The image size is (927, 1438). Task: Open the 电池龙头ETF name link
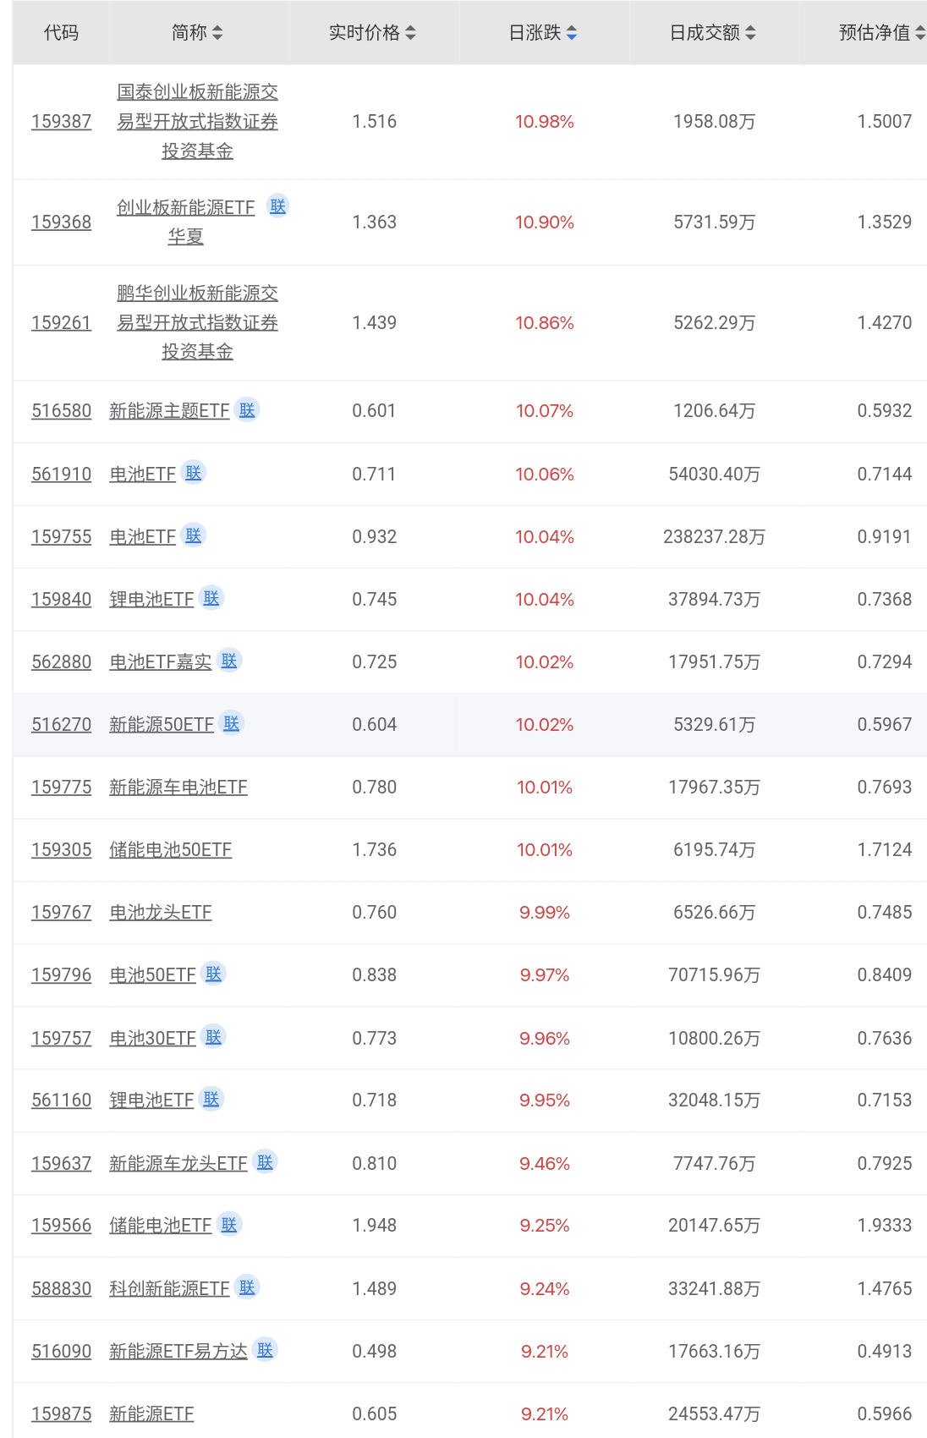[x=160, y=913]
